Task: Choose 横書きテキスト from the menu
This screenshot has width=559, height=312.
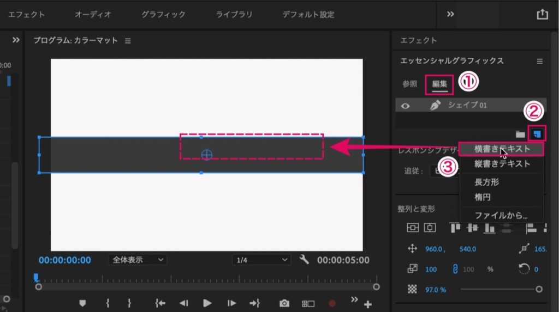Action: [x=502, y=149]
